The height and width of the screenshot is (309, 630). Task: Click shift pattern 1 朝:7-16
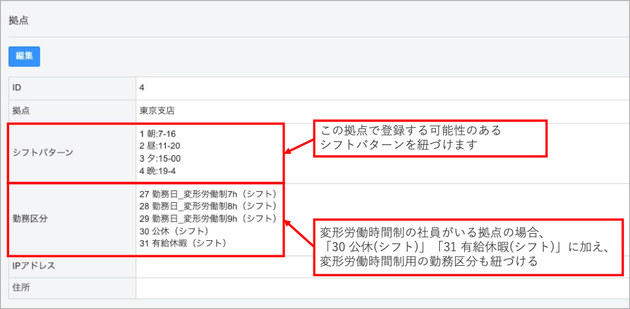click(x=158, y=134)
